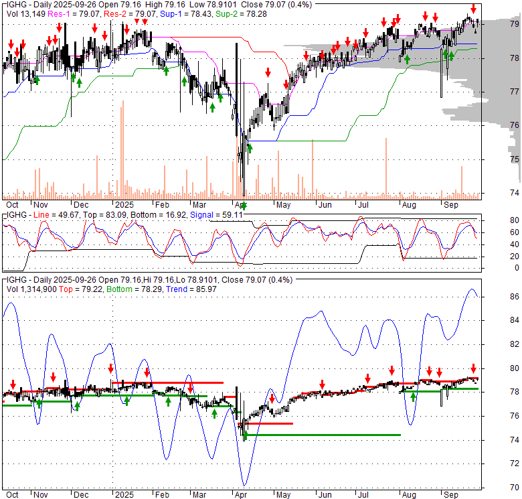Select Mar on the top chart time axis
Viewport: 522px width, 499px height.
[x=199, y=205]
